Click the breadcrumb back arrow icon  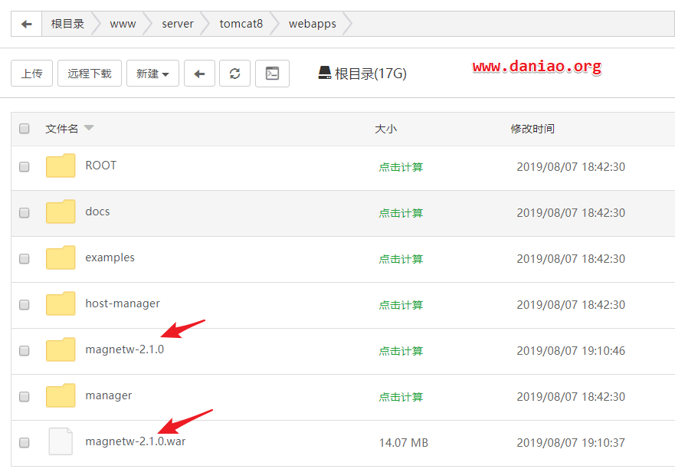(x=26, y=24)
